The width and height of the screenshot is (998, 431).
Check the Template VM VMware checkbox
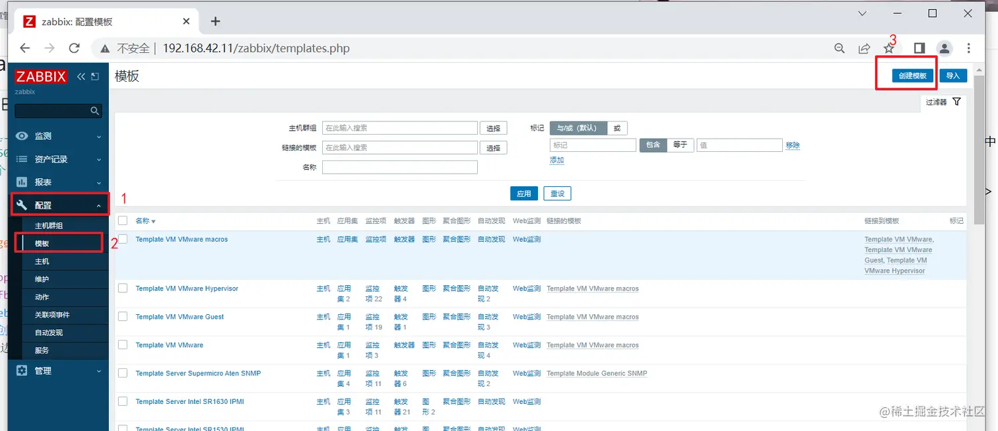click(123, 345)
